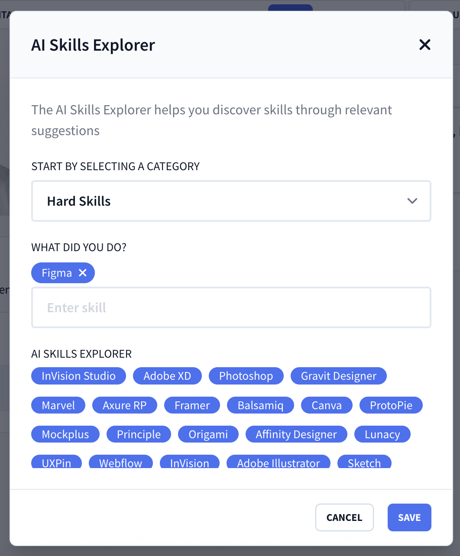Select the Framer suggestion
Image resolution: width=460 pixels, height=556 pixels.
(x=192, y=405)
